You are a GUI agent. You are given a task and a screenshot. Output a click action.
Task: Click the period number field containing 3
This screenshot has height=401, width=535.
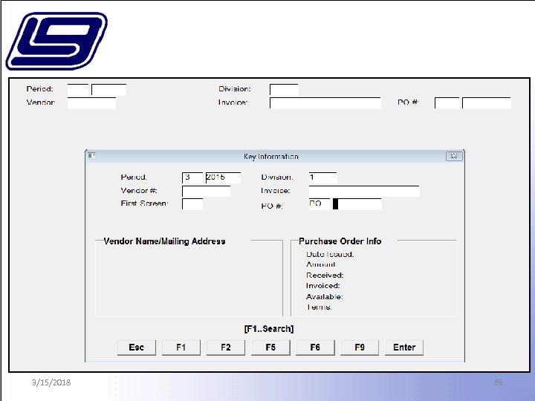[x=192, y=177]
